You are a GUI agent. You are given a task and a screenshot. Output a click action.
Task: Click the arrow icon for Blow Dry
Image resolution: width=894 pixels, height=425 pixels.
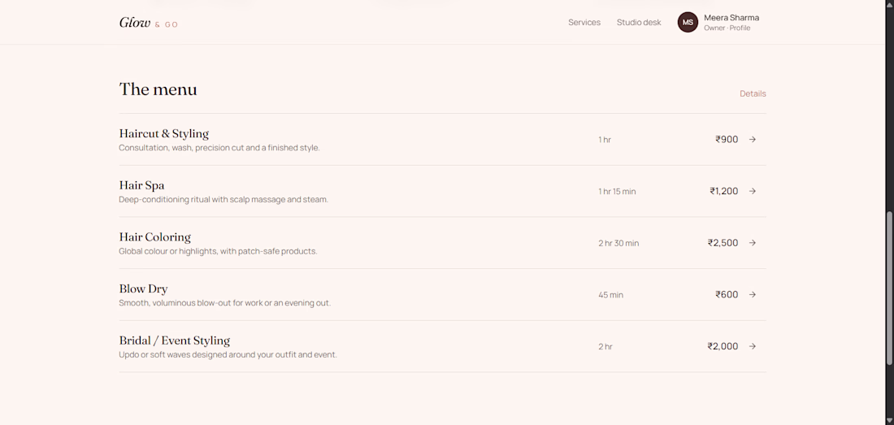752,294
